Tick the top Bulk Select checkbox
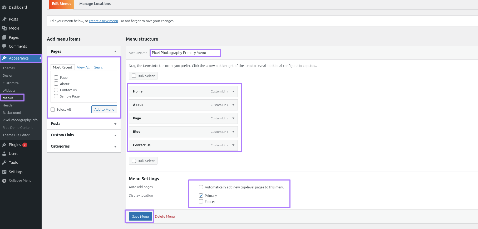This screenshot has width=478, height=229. pyautogui.click(x=134, y=76)
